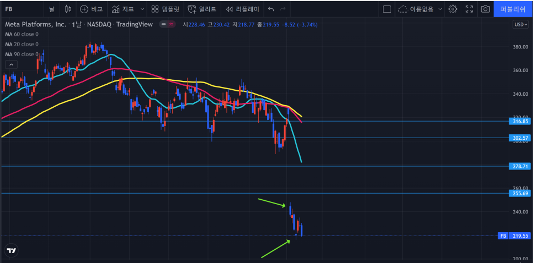Click the TradingView logo in chart corner
This screenshot has width=533, height=263.
point(12,250)
